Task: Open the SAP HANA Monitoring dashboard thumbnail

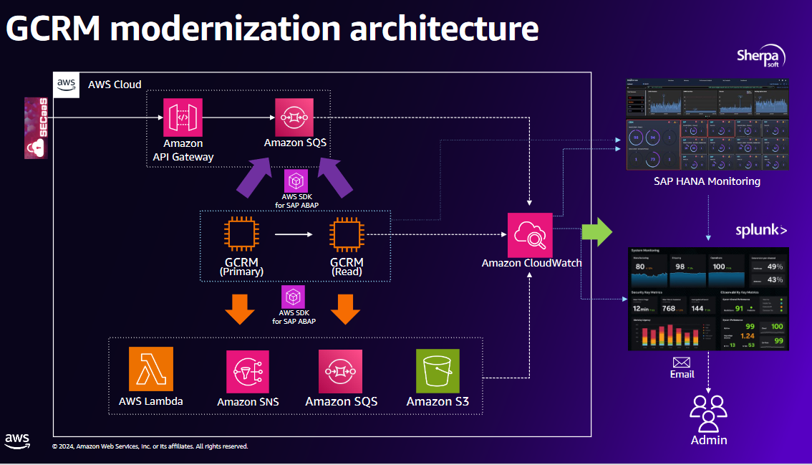Action: coord(707,125)
